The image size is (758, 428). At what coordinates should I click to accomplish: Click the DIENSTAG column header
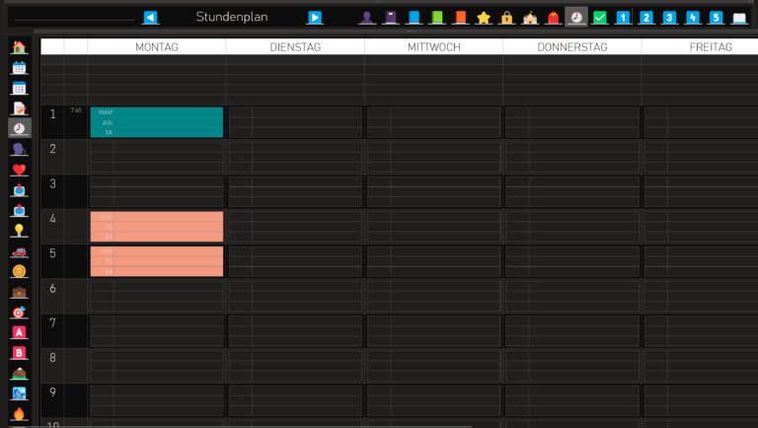[x=295, y=47]
